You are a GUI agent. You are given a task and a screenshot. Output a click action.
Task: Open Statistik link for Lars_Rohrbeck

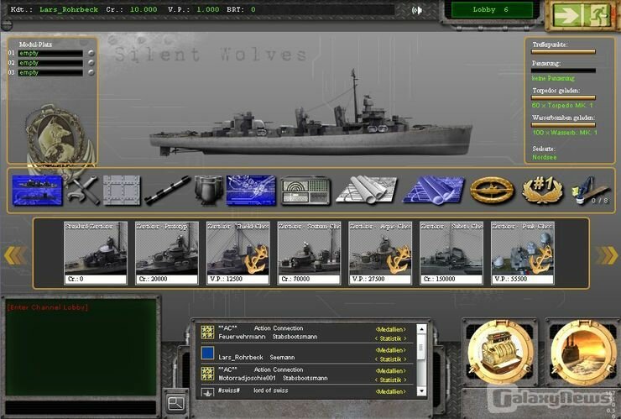389,359
